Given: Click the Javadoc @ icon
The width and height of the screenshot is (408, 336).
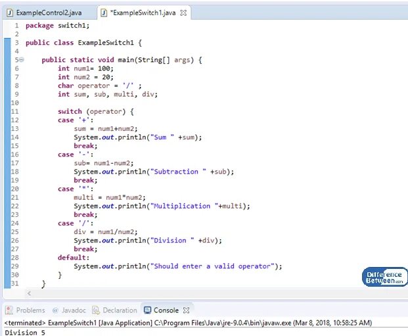Looking at the screenshot, I should (x=55, y=310).
